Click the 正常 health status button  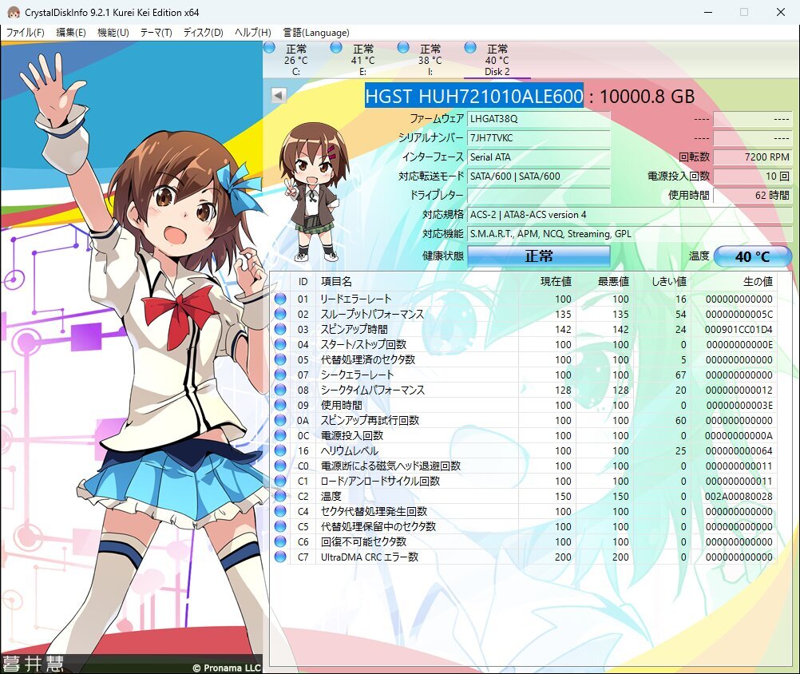[x=540, y=256]
